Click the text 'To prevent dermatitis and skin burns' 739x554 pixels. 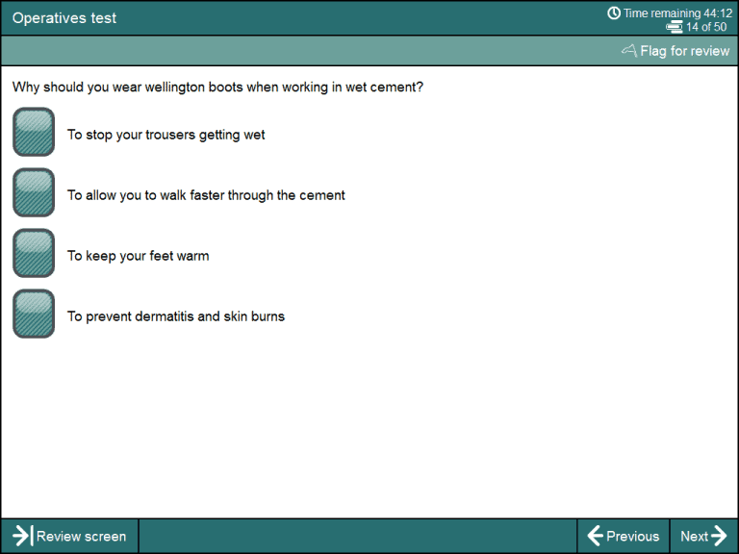click(176, 316)
